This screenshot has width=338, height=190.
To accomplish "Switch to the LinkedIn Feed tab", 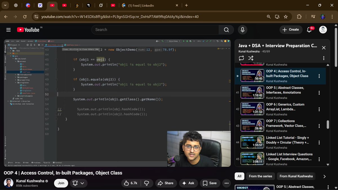I will (x=151, y=5).
